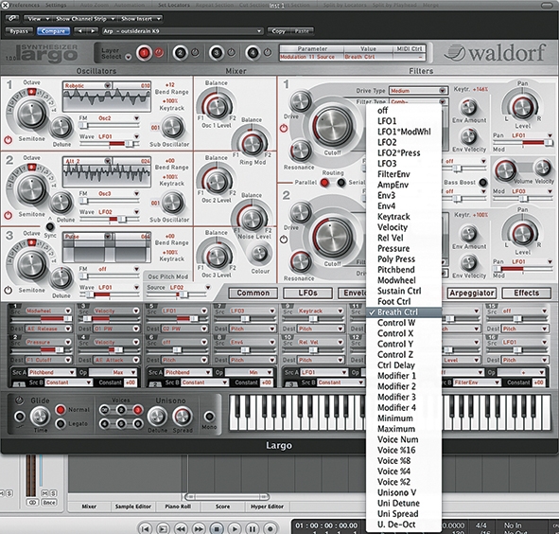Click the Glide Time knob
Viewport: 559px width, 534px height.
(x=40, y=417)
